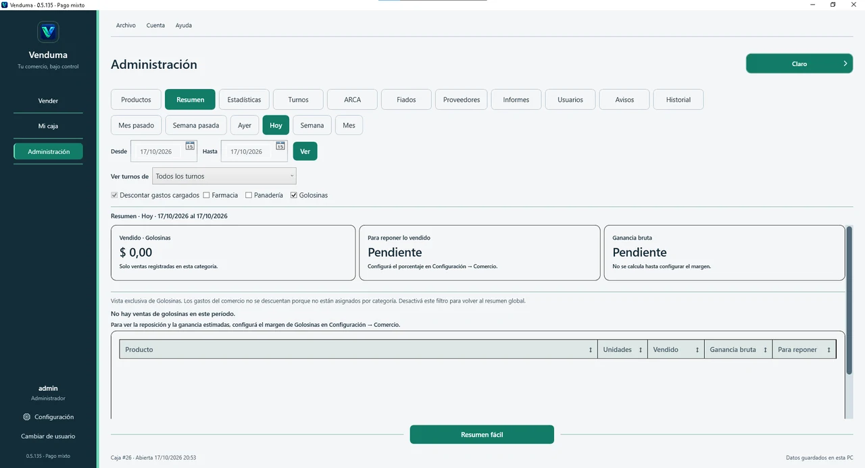Screen dimensions: 865x468
Task: Click the sort arrows in the Para reponer header
Action: tap(829, 350)
